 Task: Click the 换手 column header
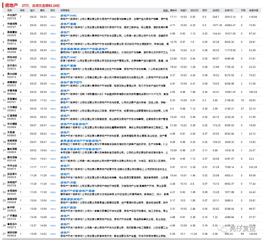tap(205, 10)
